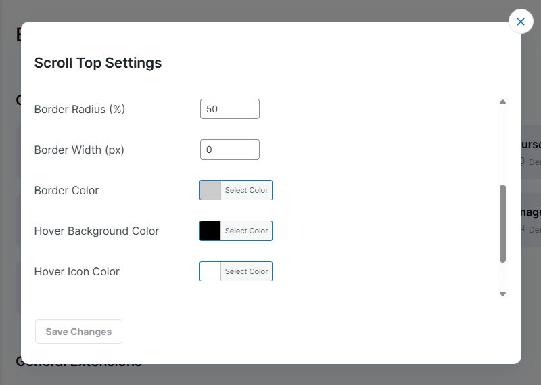Open Select Color for Hover Background Color
The height and width of the screenshot is (385, 541).
pos(246,231)
